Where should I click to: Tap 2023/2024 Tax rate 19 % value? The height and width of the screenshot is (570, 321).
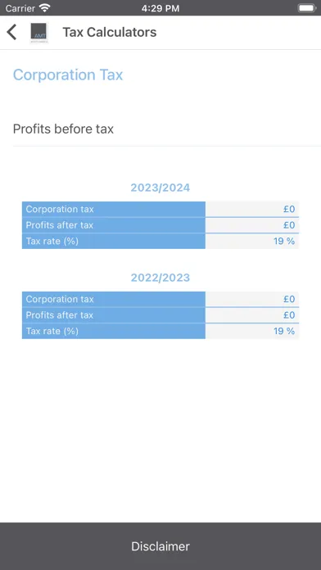click(x=284, y=241)
